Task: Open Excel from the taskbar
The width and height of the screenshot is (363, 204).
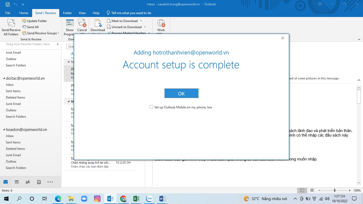Action: click(136, 199)
